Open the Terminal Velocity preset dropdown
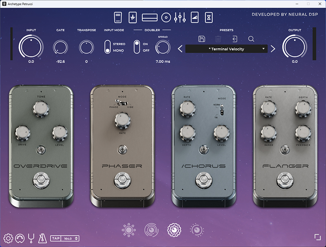Image resolution: width=326 pixels, height=247 pixels. 227,49
